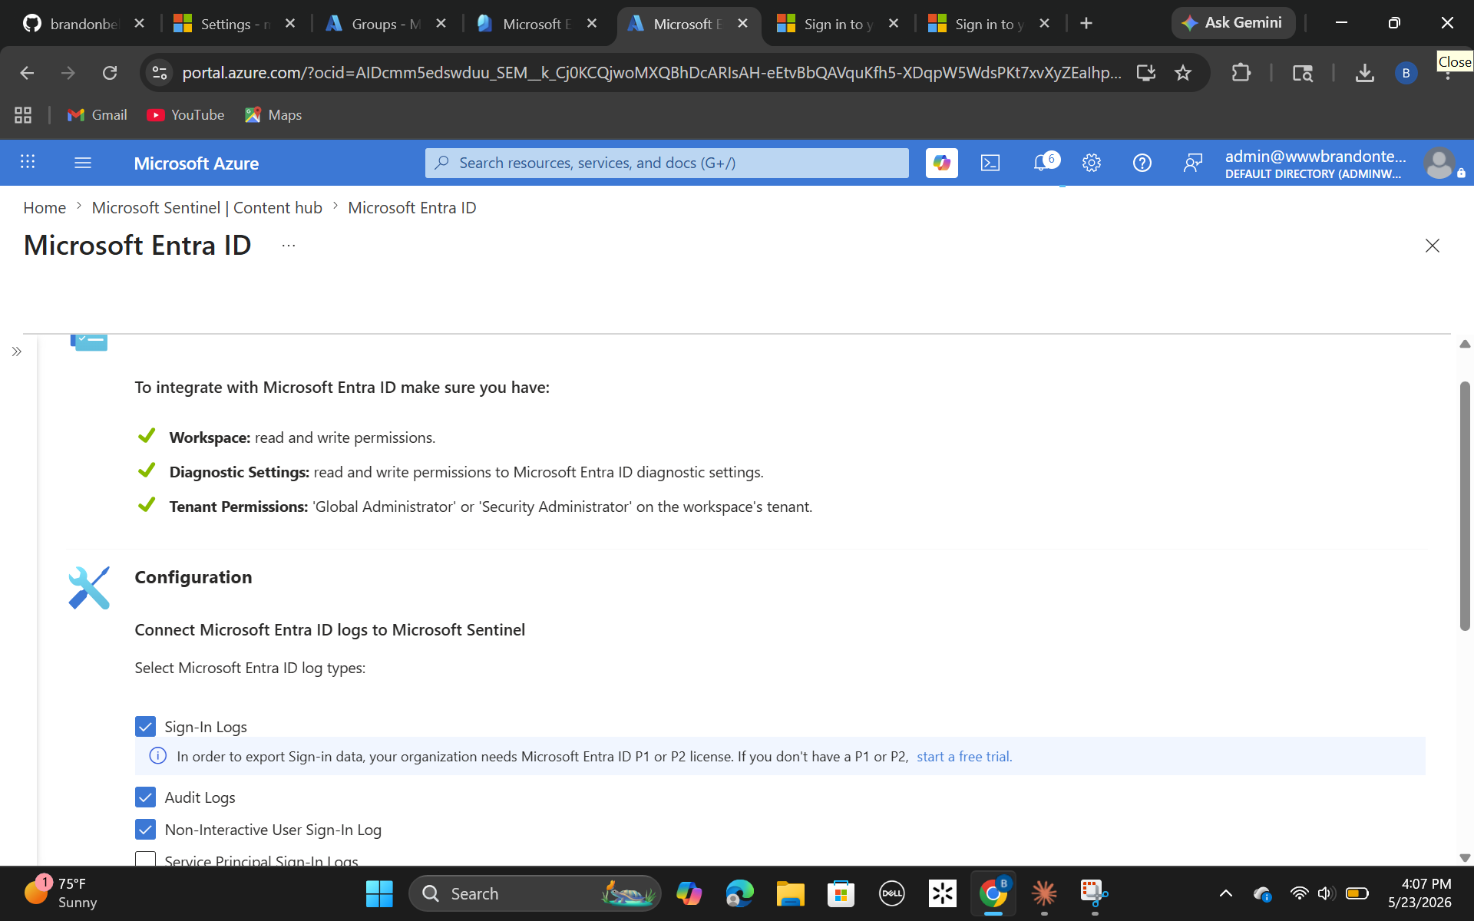Launch Copilot in Azure portal header
The width and height of the screenshot is (1474, 921).
click(941, 163)
